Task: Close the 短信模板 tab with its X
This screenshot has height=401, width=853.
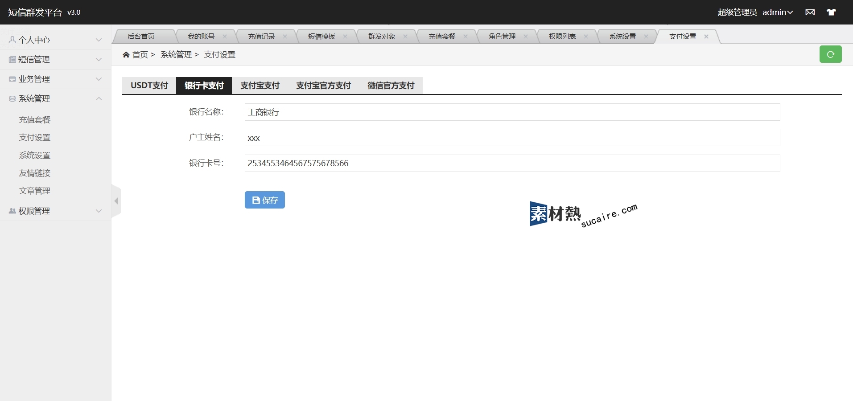Action: pyautogui.click(x=345, y=37)
